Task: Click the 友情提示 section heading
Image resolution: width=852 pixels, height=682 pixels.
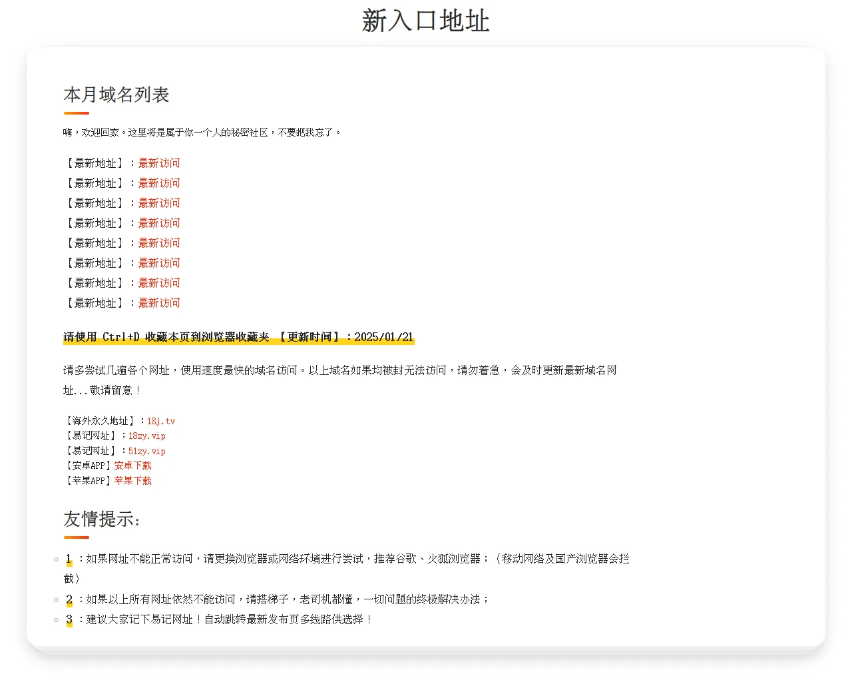Action: point(102,519)
